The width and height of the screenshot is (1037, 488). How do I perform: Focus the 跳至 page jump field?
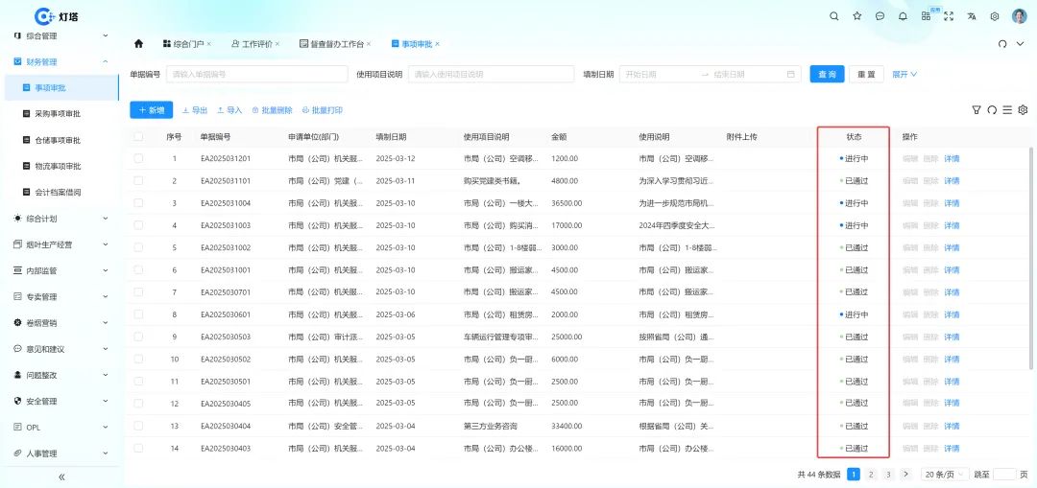[1004, 475]
